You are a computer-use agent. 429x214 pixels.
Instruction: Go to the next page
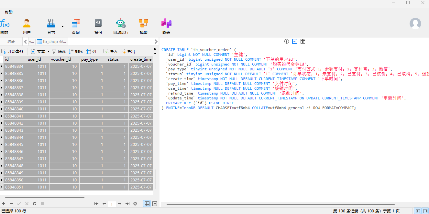pos(119,204)
